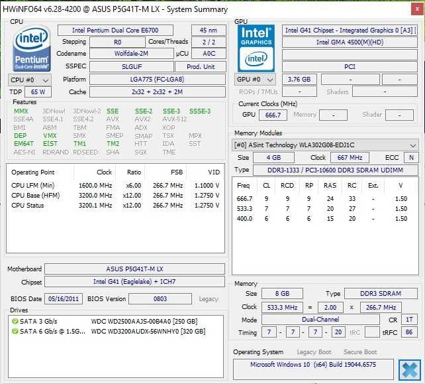Click the ECC value N

(411, 157)
